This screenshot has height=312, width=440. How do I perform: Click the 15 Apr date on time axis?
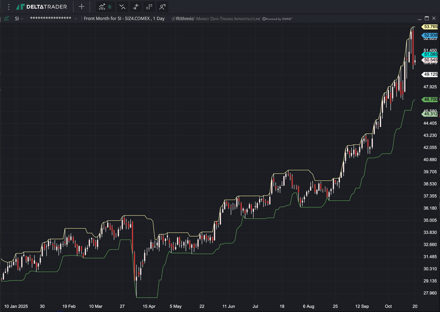(149, 306)
